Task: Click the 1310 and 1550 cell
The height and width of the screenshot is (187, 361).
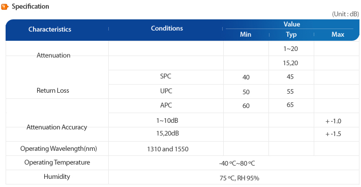Action: 168,149
